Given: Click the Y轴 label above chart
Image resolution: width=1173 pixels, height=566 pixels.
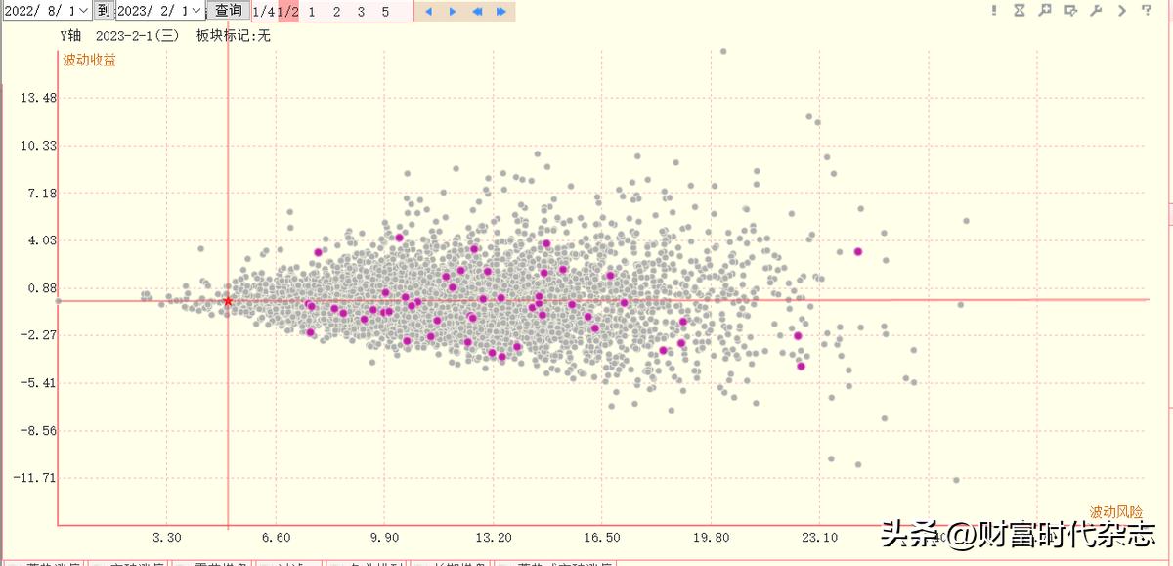Looking at the screenshot, I should (71, 35).
